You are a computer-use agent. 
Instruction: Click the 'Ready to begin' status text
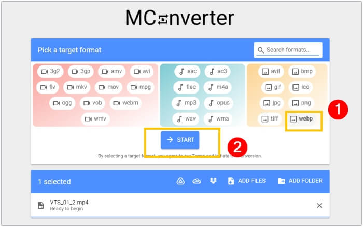pyautogui.click(x=66, y=209)
